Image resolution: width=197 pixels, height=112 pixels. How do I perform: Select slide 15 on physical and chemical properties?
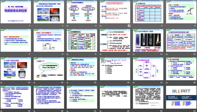(82, 69)
